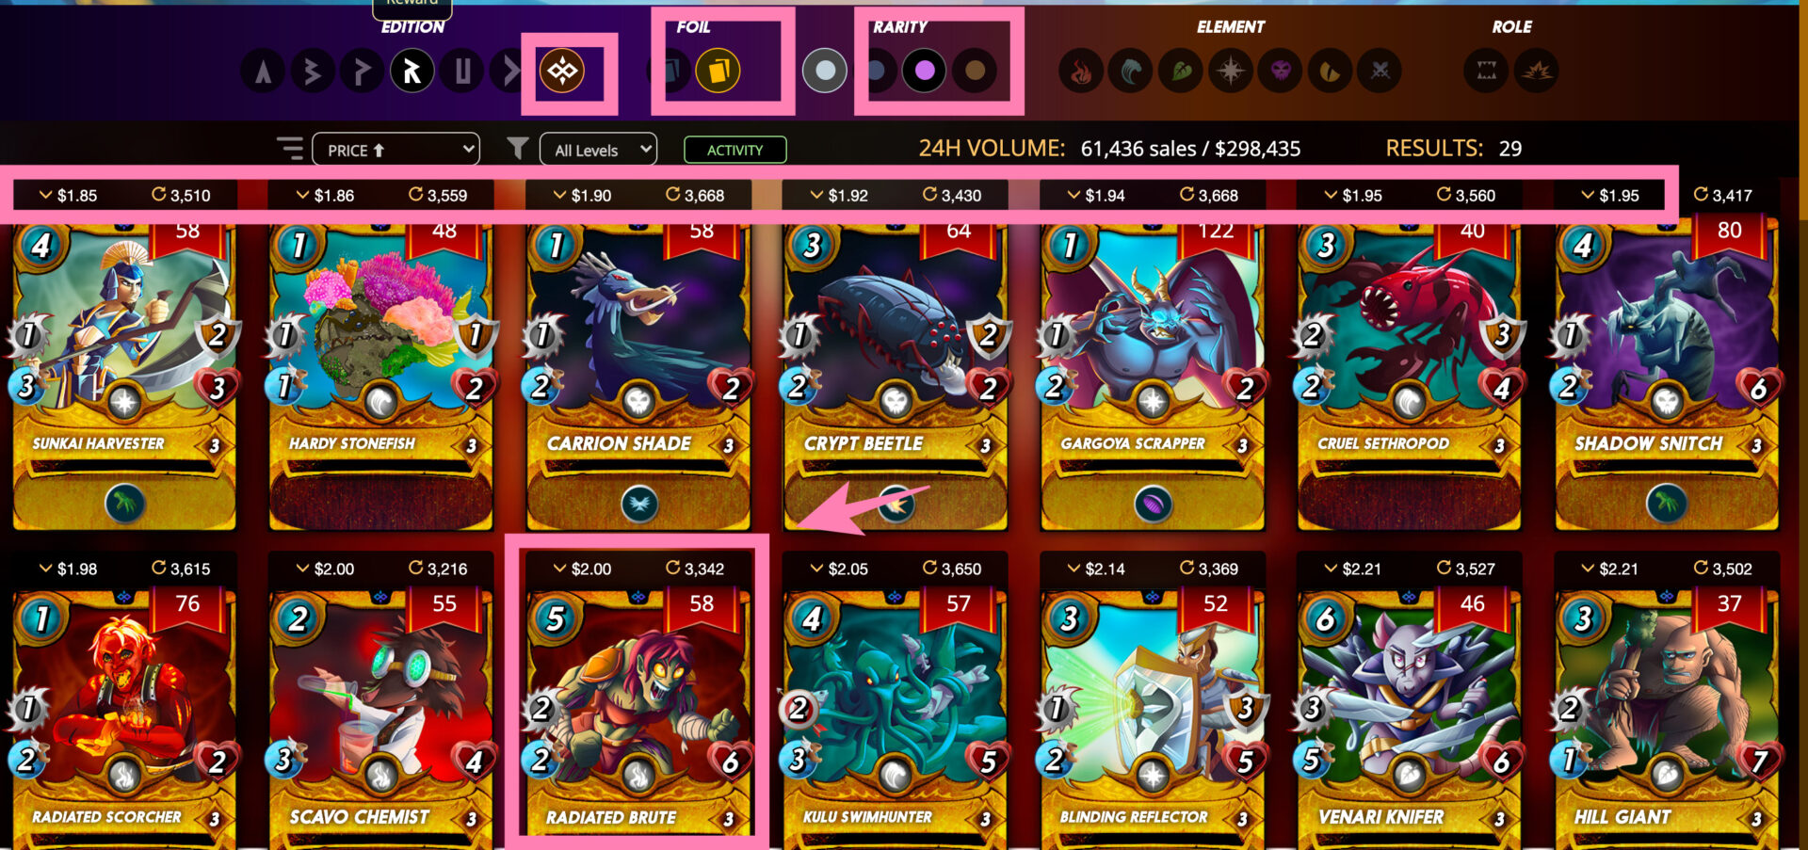1808x850 pixels.
Task: Select the Chaos Legion edition icon
Action: 562,71
